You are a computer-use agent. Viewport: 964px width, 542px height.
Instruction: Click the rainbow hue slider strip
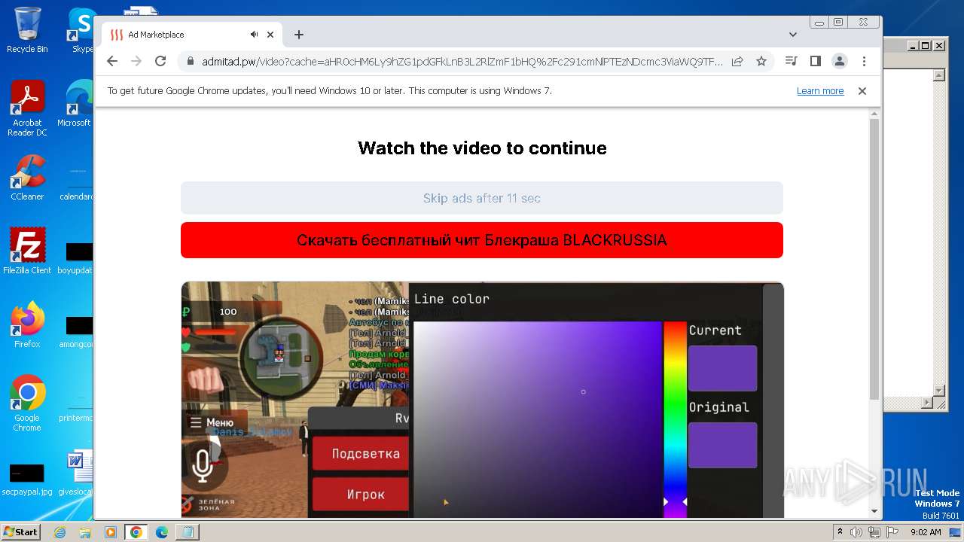tap(675, 419)
